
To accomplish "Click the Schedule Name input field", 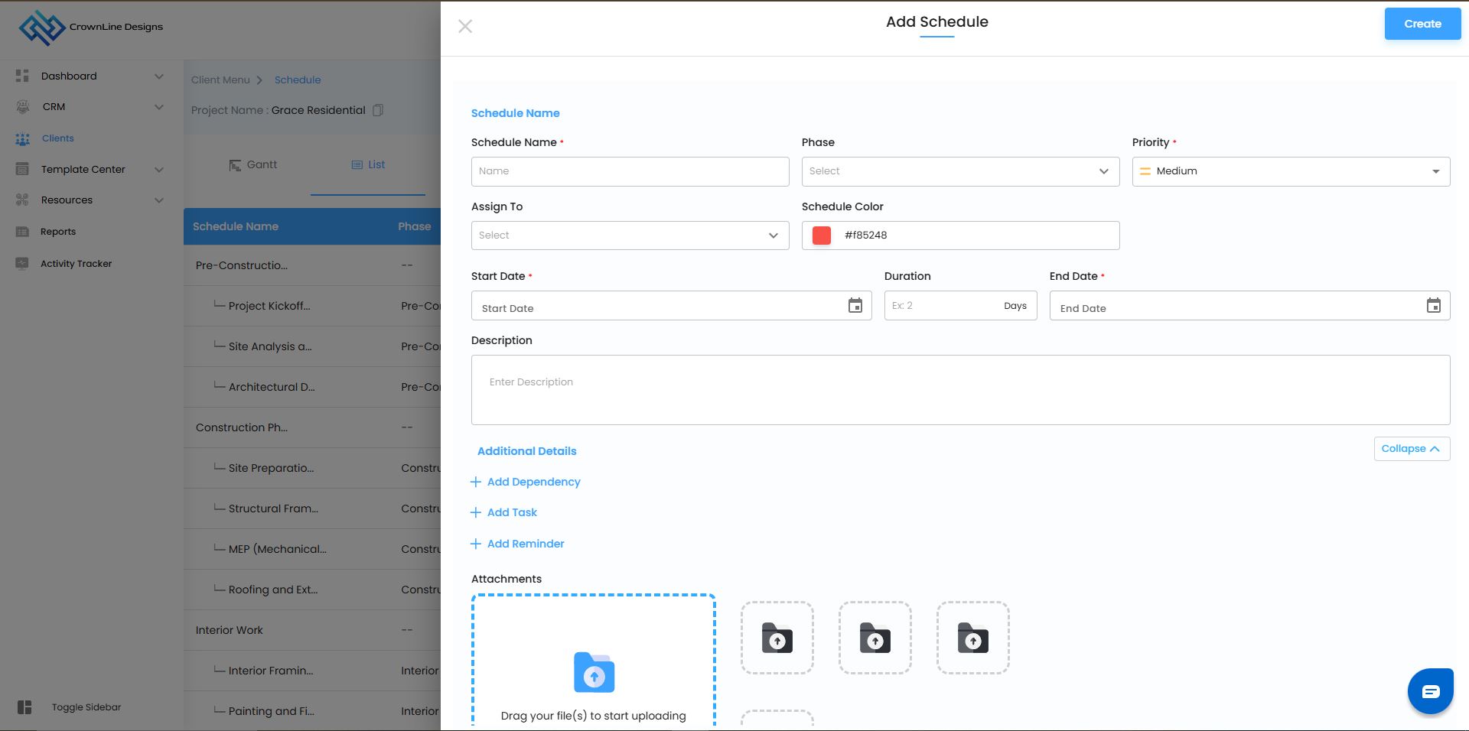I will pos(629,171).
